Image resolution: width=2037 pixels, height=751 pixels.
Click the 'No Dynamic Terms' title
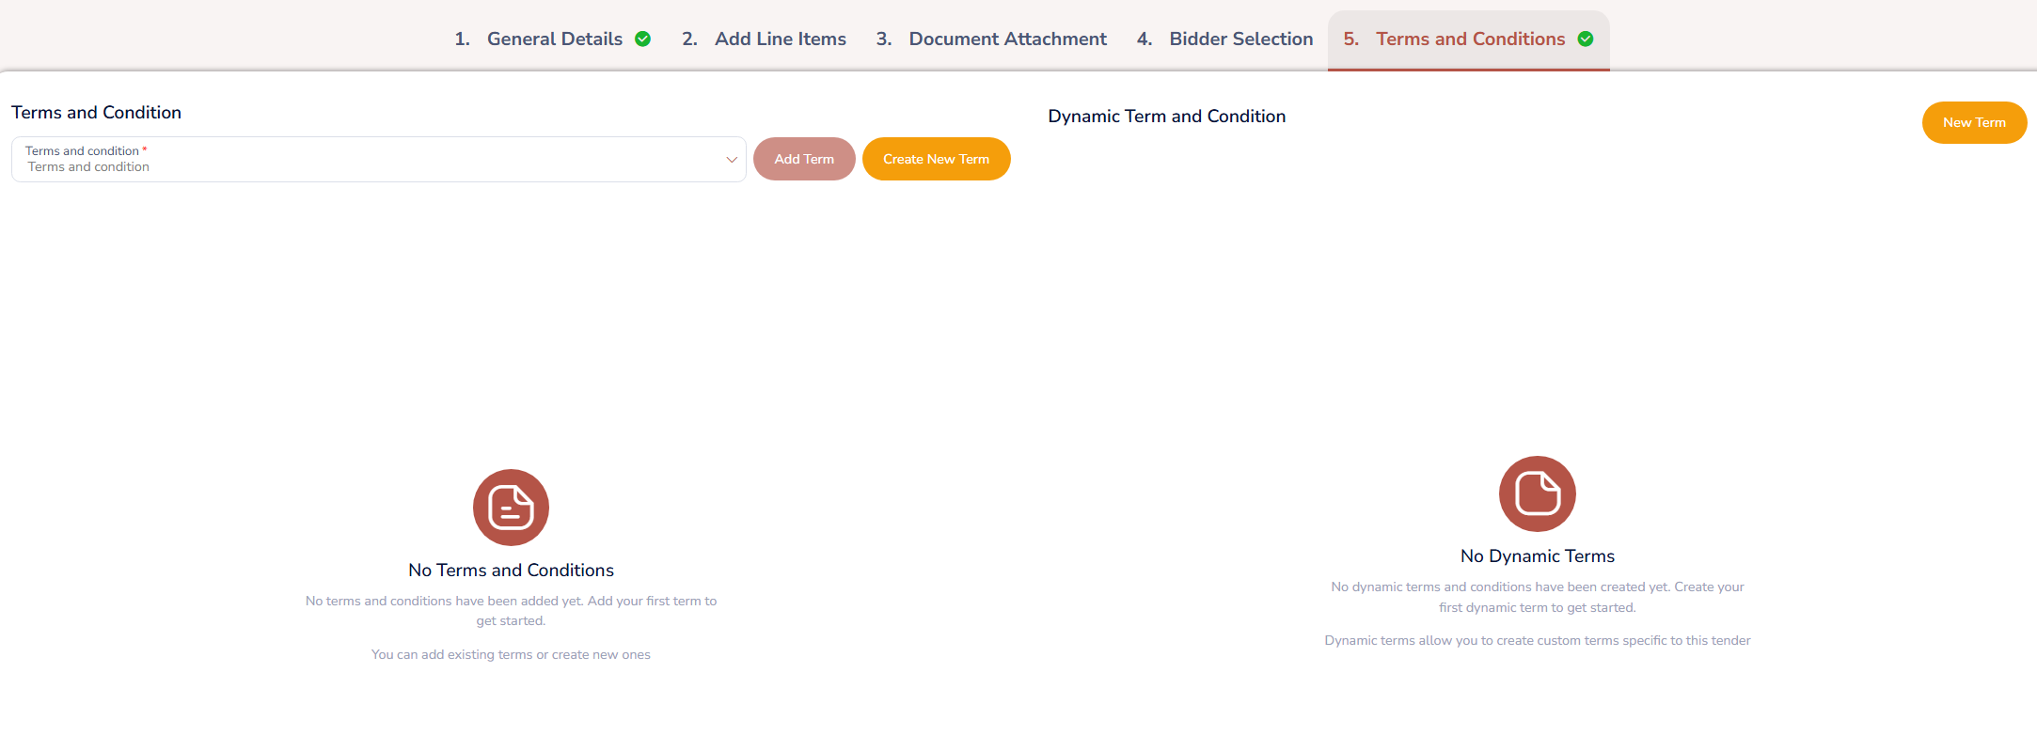(x=1538, y=555)
